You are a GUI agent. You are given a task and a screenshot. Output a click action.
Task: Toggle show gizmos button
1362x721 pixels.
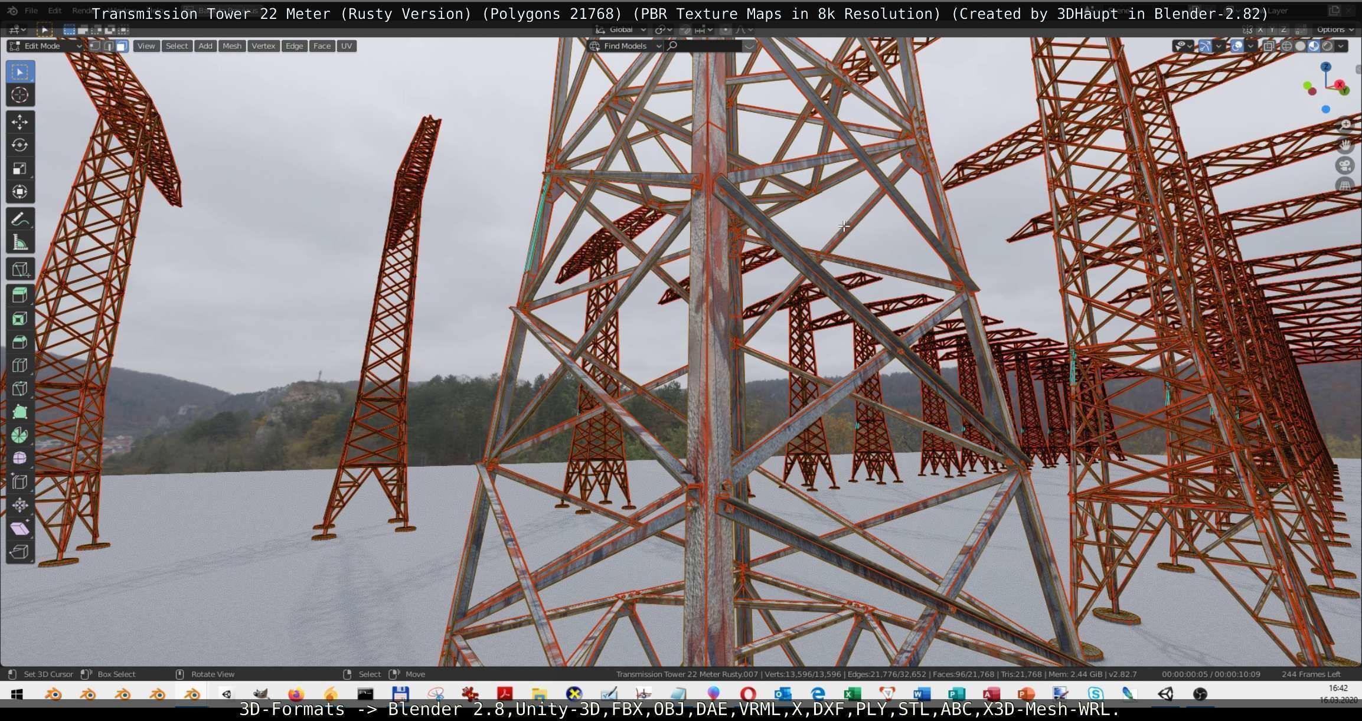click(1205, 46)
